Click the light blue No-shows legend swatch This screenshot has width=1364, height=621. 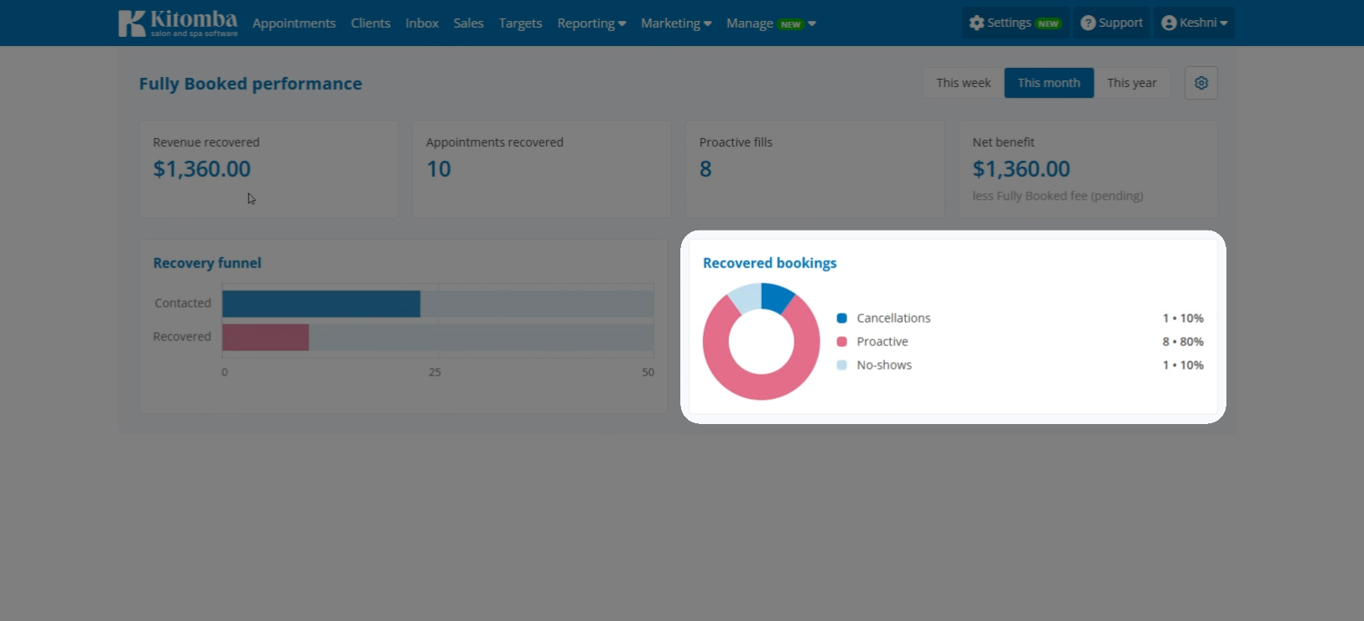pos(841,365)
